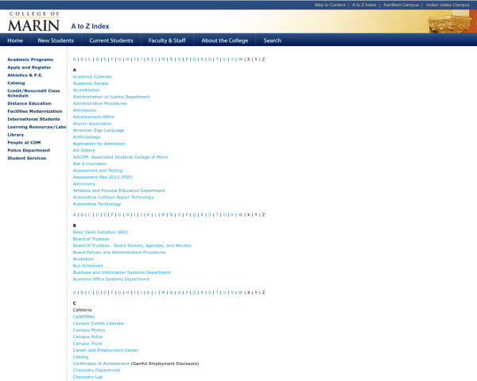Open the Art Gallery link
477x381 pixels.
tap(83, 150)
